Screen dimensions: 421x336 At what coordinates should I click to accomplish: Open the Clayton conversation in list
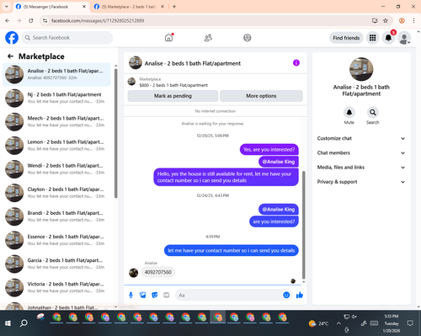[x=56, y=193]
